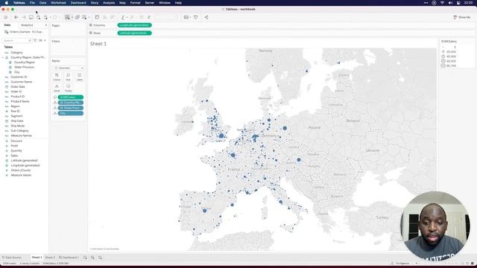Open macOS Control Center icon
Screen dimensions: 477x268
(458, 3)
